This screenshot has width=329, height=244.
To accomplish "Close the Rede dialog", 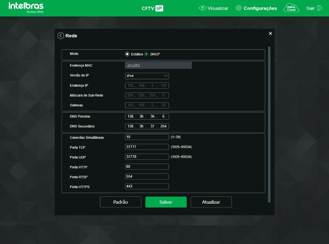I will (270, 34).
